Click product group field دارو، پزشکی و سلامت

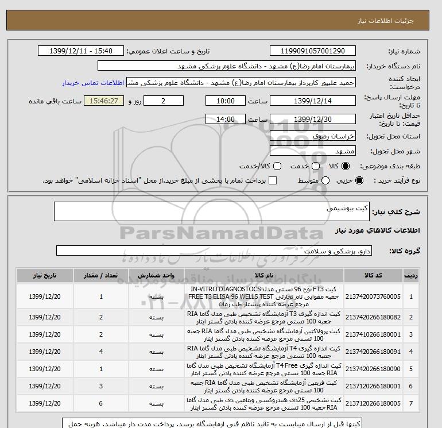click(214, 250)
